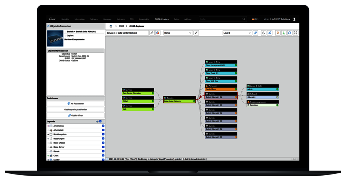Click the blue refresh arrows icon
The height and width of the screenshot is (181, 346).
[290, 33]
